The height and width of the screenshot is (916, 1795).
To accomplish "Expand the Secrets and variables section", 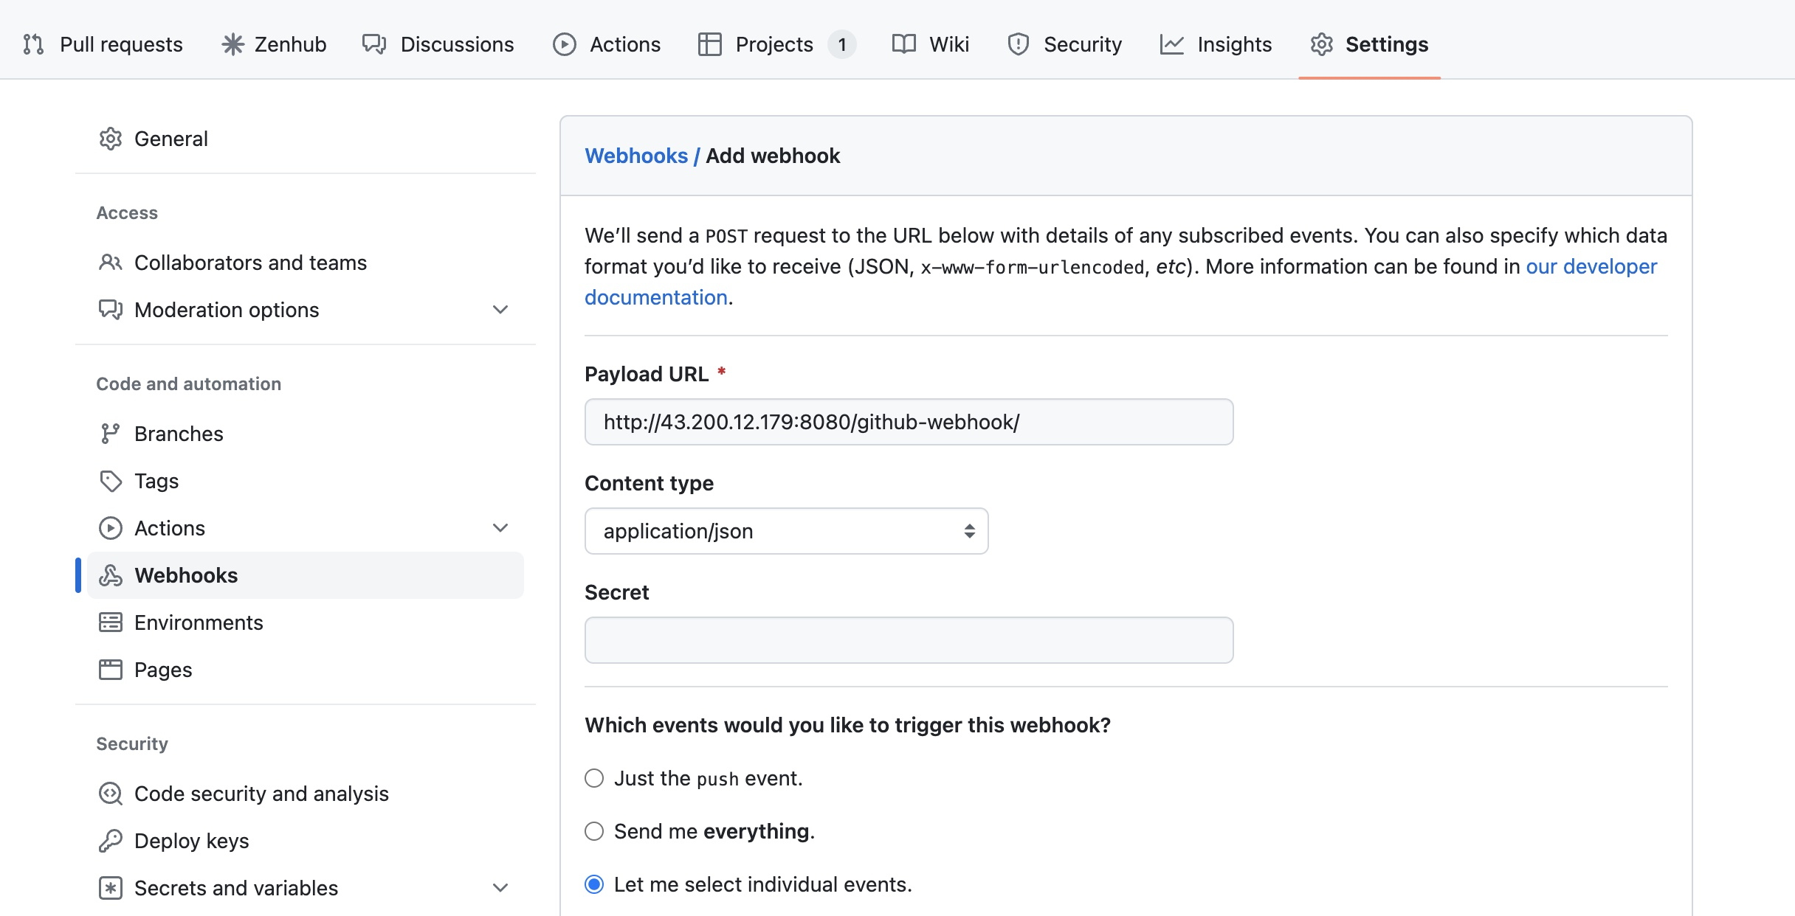I will click(x=500, y=888).
